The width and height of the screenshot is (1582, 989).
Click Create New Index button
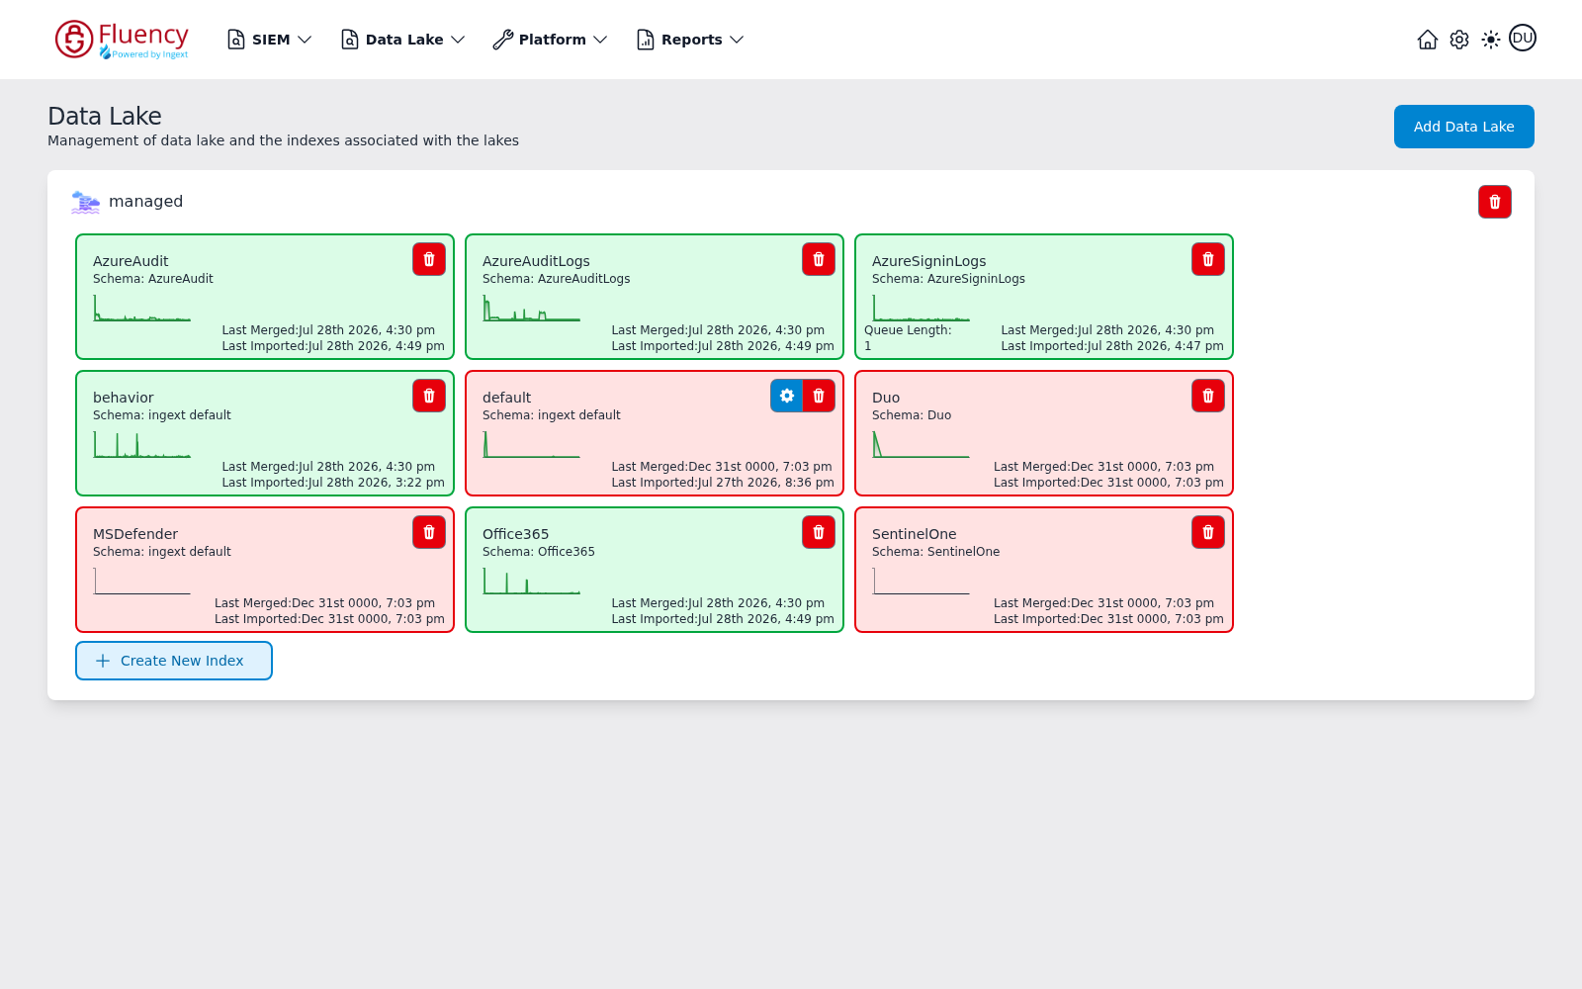tap(174, 661)
